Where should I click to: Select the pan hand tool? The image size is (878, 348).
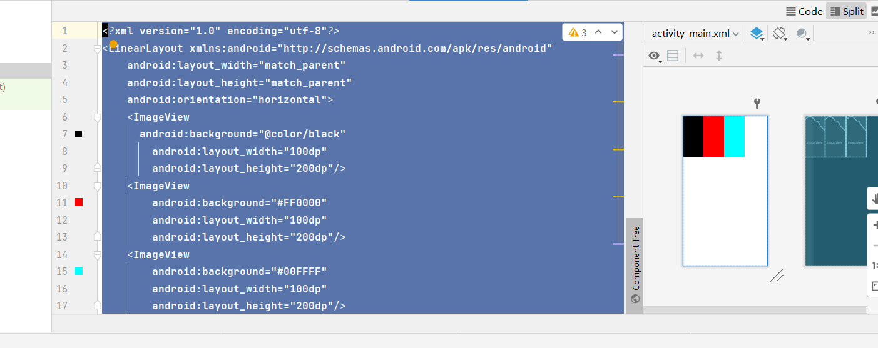874,199
